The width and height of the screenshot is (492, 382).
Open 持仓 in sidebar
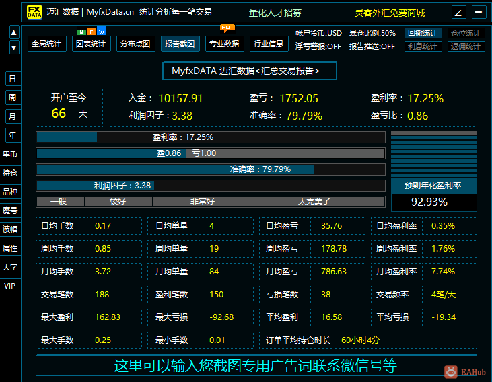[10, 173]
